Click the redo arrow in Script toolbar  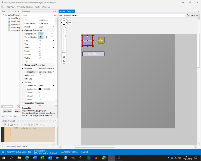tap(18, 125)
